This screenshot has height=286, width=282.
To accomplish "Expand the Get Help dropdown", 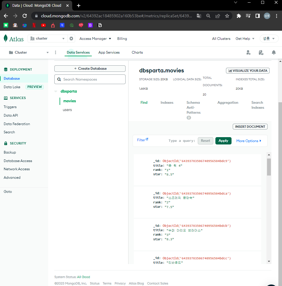I will [245, 39].
